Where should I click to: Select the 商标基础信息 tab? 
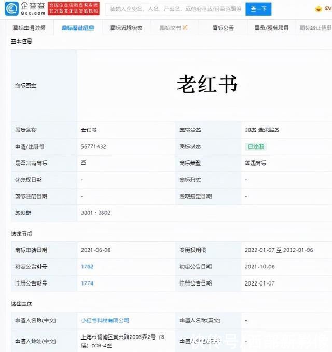(x=78, y=28)
